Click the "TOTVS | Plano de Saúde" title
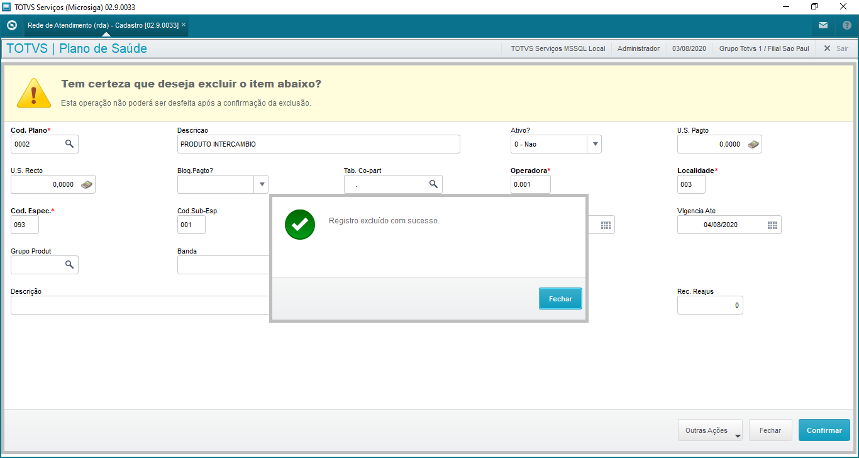Viewport: 859px width, 458px height. pyautogui.click(x=77, y=48)
